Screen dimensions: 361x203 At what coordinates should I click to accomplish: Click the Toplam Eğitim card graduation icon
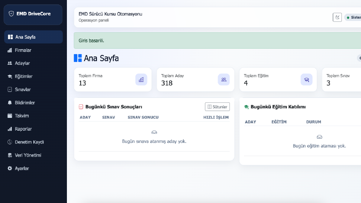306,80
